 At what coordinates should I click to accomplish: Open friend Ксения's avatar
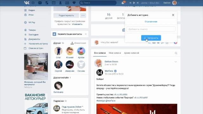point(70,51)
